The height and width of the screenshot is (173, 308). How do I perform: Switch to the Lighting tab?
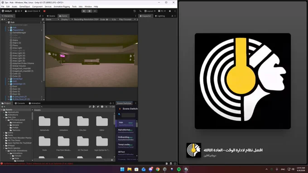[x=160, y=16]
